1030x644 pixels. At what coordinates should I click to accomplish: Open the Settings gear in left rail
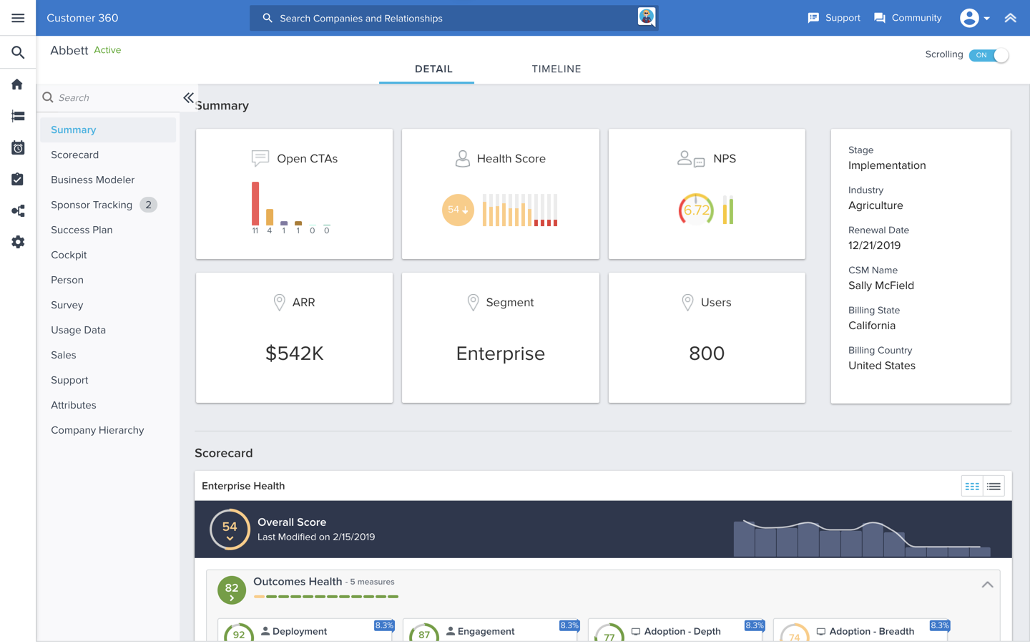click(x=18, y=243)
